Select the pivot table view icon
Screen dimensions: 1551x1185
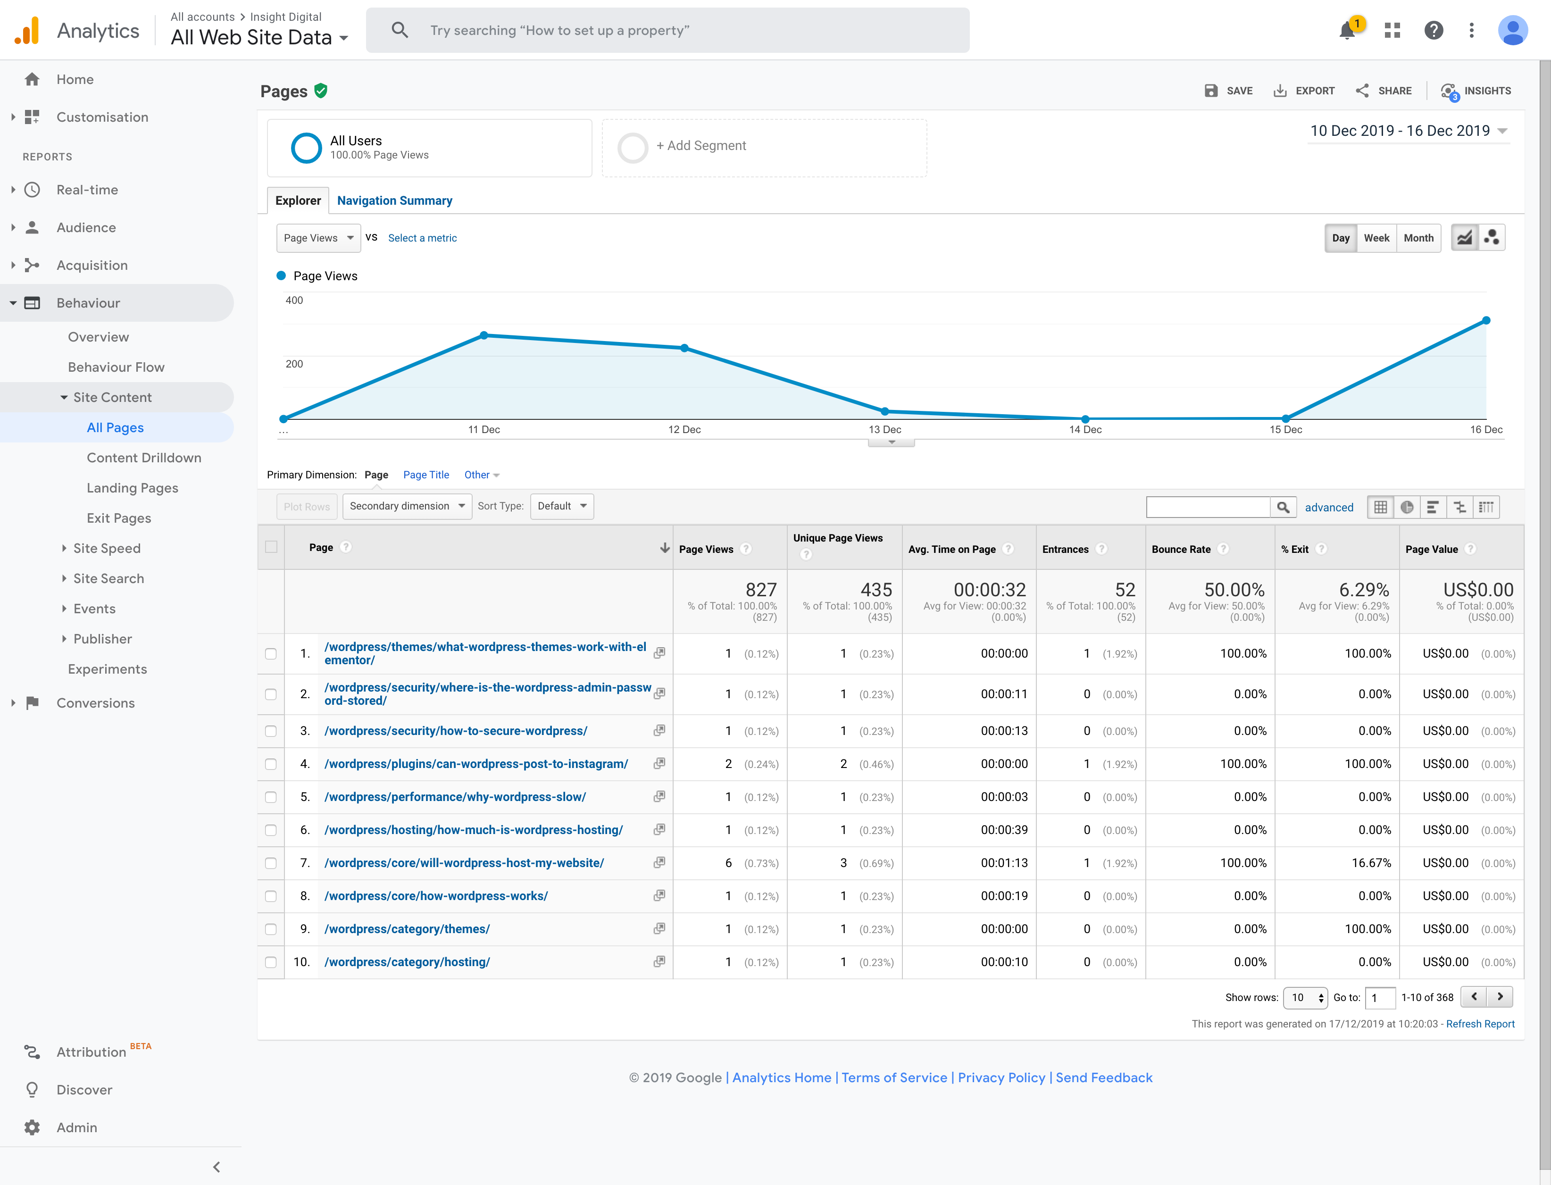click(1486, 507)
